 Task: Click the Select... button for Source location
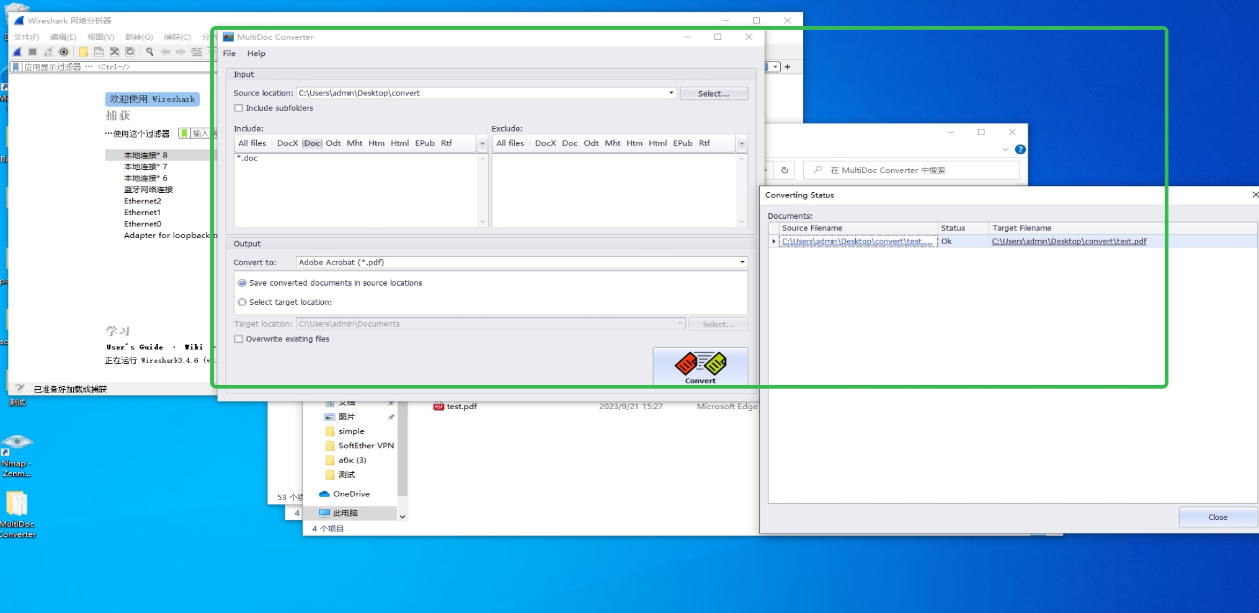(714, 94)
